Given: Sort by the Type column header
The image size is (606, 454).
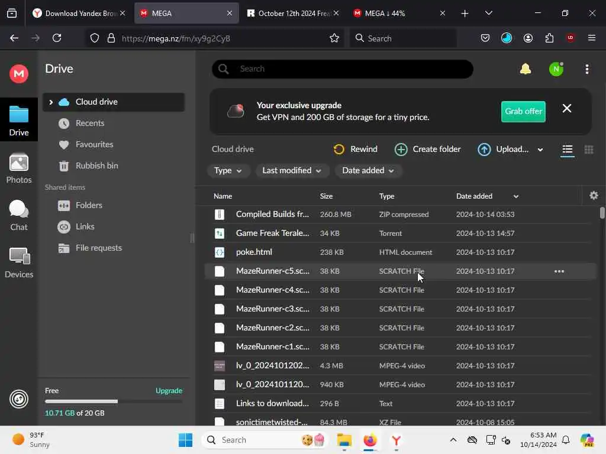Looking at the screenshot, I should click(386, 196).
